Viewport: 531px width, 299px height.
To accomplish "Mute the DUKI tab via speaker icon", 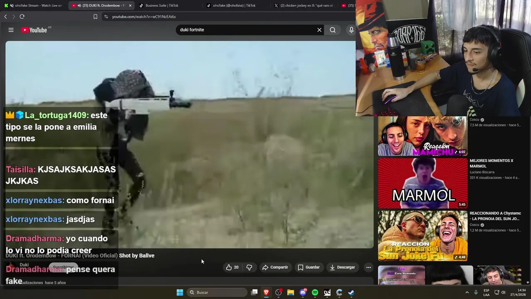I will (79, 5).
